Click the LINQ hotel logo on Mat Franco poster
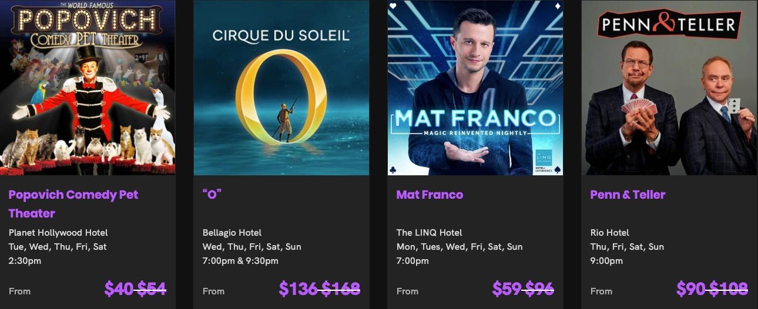This screenshot has width=758, height=309. tap(544, 157)
